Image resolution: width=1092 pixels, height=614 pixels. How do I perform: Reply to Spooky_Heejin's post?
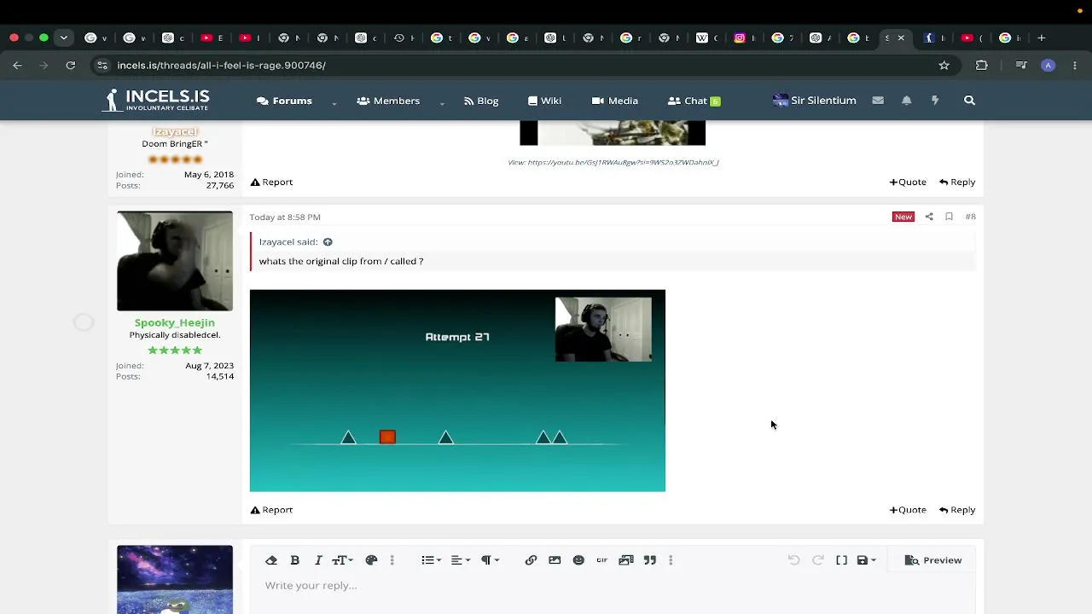pos(957,510)
